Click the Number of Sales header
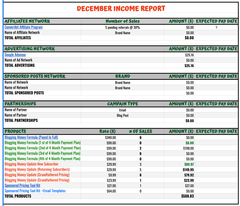This screenshot has width=240, height=206. click(x=123, y=21)
